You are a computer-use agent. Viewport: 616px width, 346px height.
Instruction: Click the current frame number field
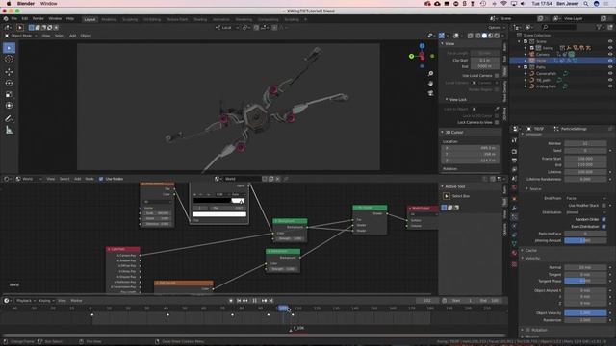[427, 301]
